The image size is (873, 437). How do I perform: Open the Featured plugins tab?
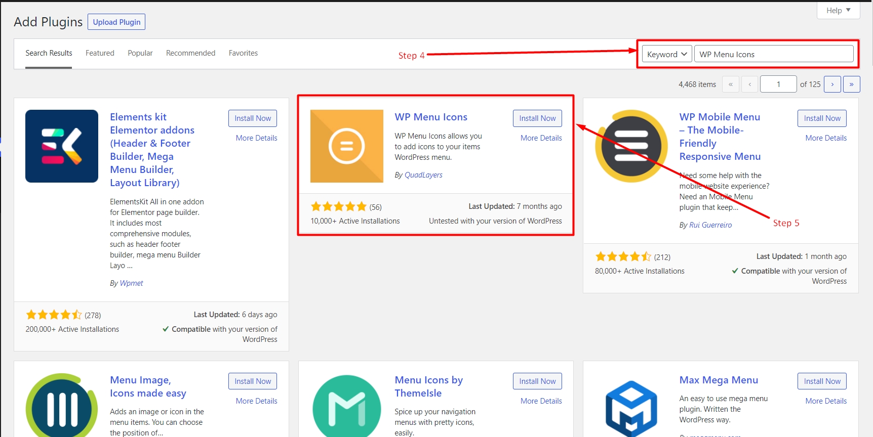click(100, 53)
